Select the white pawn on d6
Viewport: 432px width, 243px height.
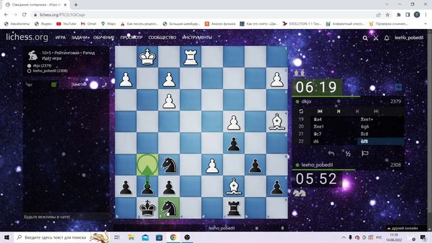click(x=212, y=165)
